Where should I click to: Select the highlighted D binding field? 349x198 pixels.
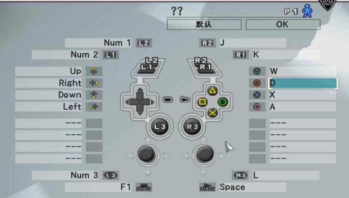pyautogui.click(x=303, y=83)
